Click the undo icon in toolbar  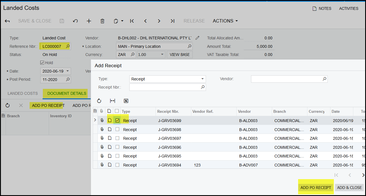(x=75, y=21)
